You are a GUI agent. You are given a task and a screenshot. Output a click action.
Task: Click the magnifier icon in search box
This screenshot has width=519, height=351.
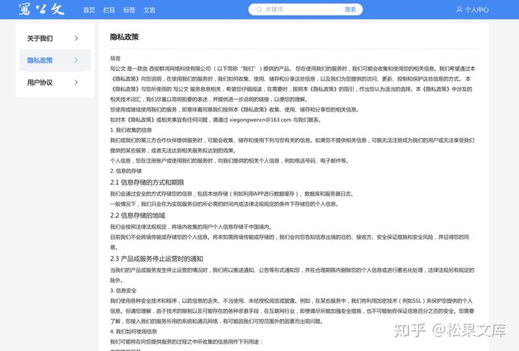[x=259, y=9]
